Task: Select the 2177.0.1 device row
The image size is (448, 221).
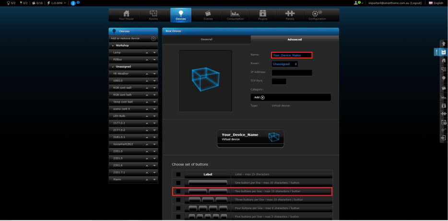Action: pos(133,123)
